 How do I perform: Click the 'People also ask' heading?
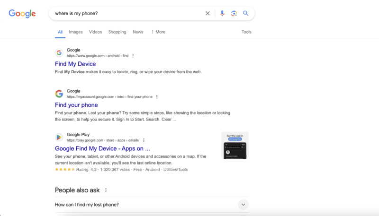[77, 190]
